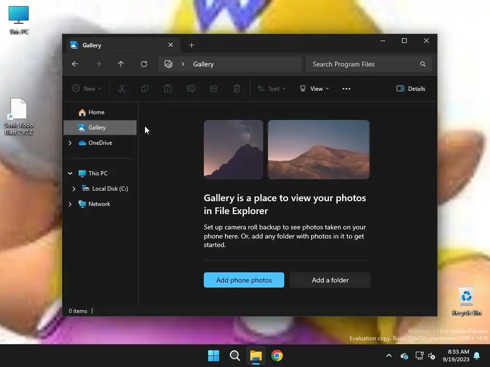Click the Gallery tab title

click(x=91, y=45)
